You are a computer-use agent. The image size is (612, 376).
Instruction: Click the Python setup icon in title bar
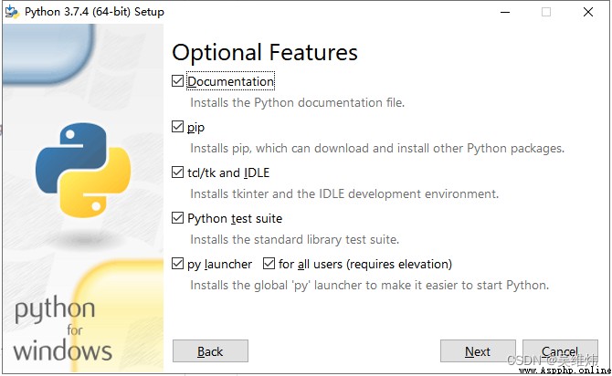pos(12,12)
